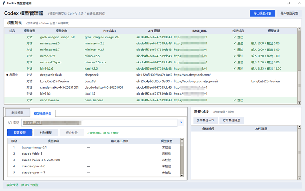Click the 备份时间 column header
The image size is (305, 191).
click(208, 129)
